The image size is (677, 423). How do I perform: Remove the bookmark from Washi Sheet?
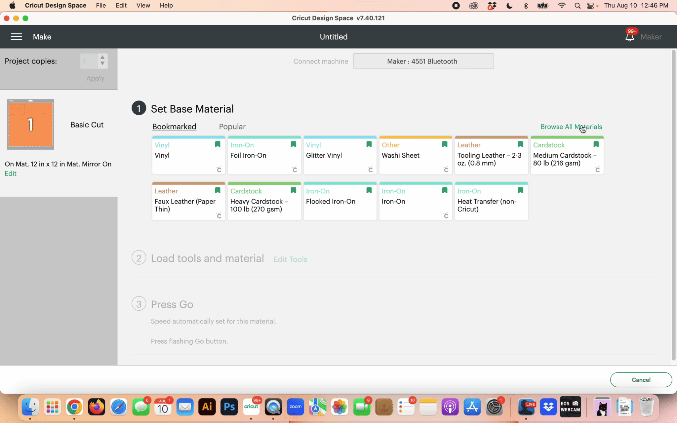[x=445, y=144]
